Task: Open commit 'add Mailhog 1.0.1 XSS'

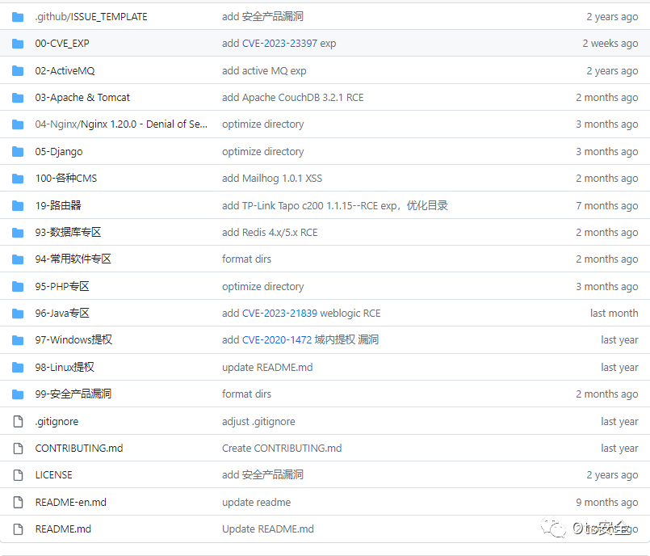Action: pyautogui.click(x=272, y=179)
